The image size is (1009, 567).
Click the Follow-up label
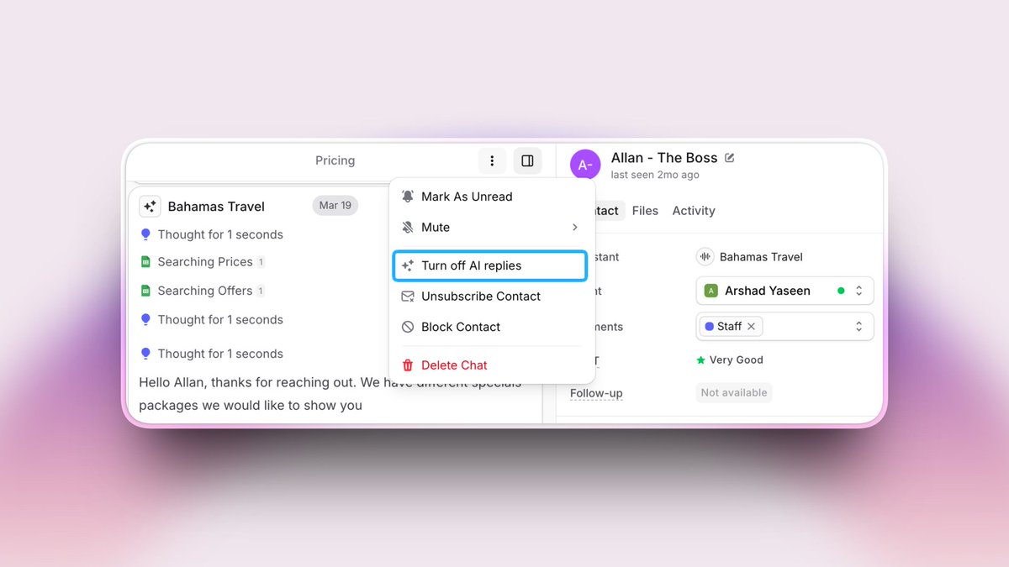pyautogui.click(x=596, y=393)
